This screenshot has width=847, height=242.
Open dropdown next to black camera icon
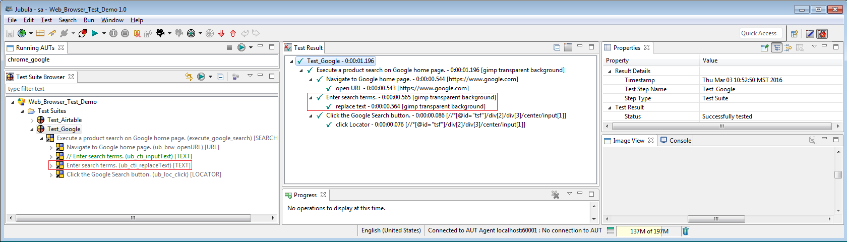coord(169,33)
